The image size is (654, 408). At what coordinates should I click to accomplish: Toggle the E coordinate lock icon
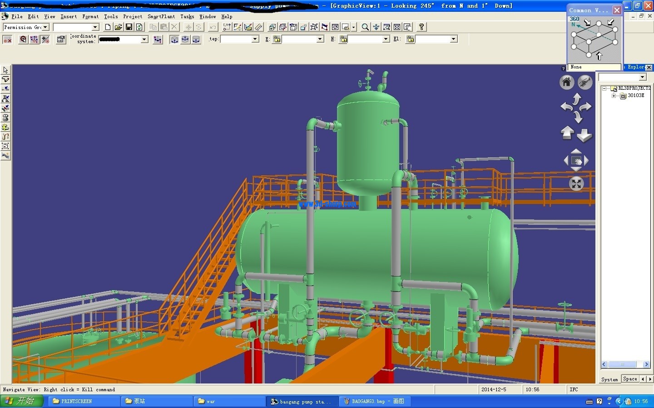pyautogui.click(x=277, y=39)
